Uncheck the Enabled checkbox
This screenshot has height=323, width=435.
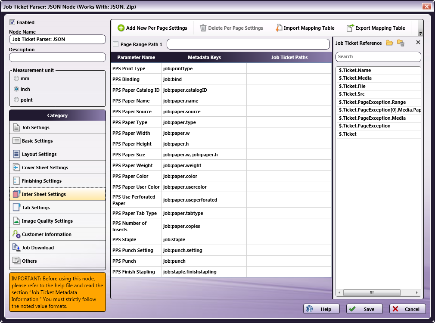[x=12, y=22]
